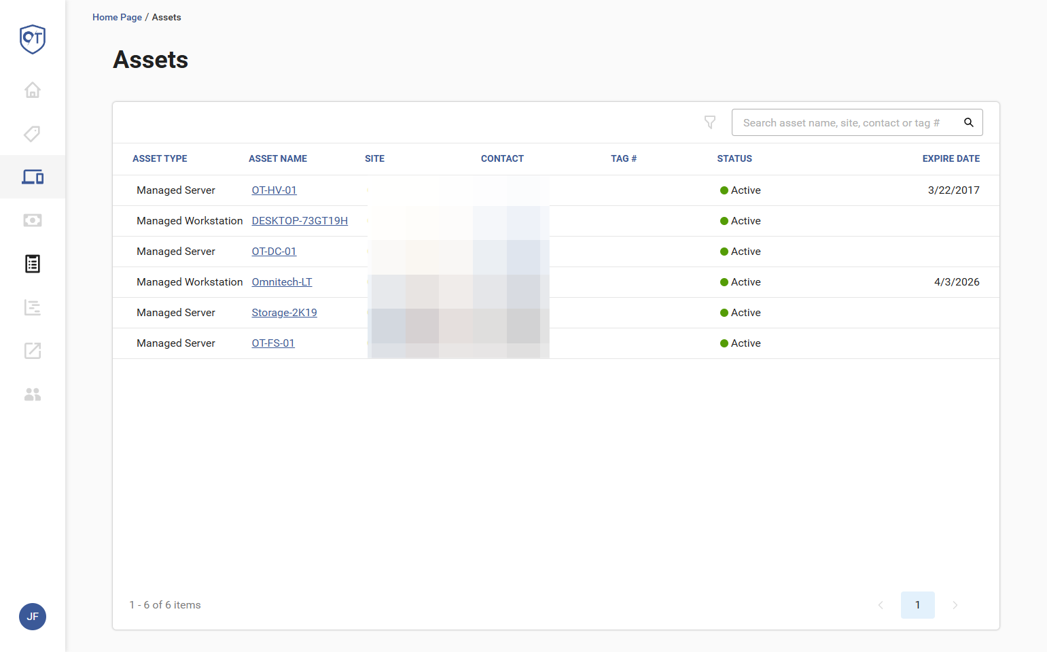Screen dimensions: 1047x652
Task: Go to next page arrow
Action: tap(955, 605)
